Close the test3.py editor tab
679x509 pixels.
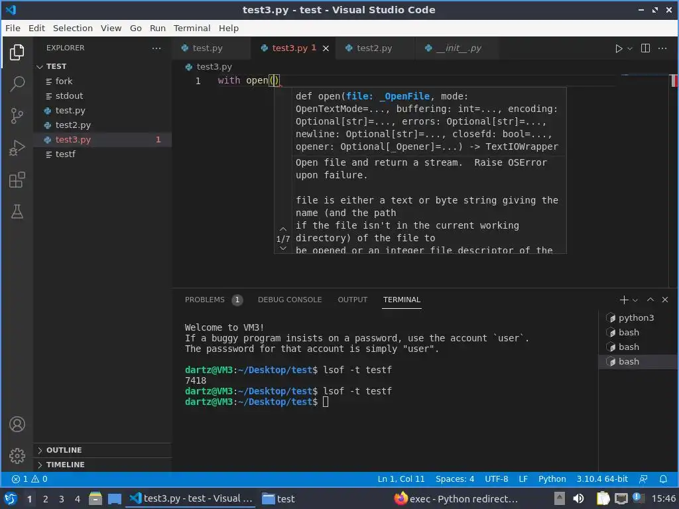pos(326,48)
